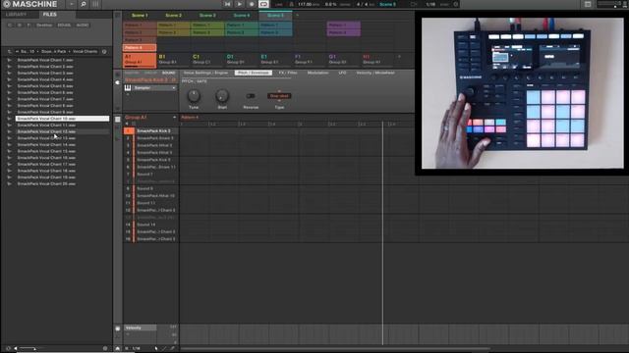Image resolution: width=629 pixels, height=353 pixels.
Task: Switch to the SOUND tab in control area
Action: (168, 73)
